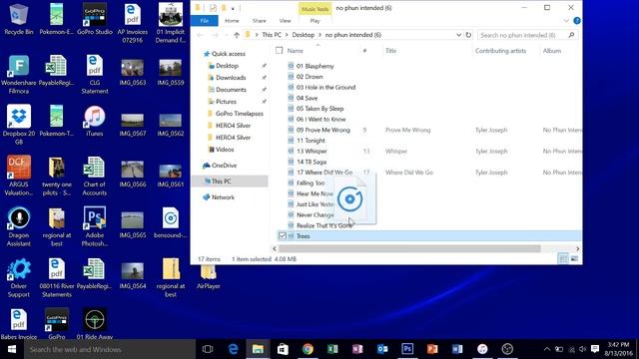Open Outlook from the taskbar

(x=382, y=349)
